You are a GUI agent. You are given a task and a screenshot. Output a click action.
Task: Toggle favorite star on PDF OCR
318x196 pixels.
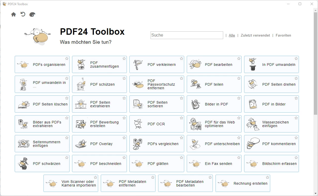pos(181,118)
